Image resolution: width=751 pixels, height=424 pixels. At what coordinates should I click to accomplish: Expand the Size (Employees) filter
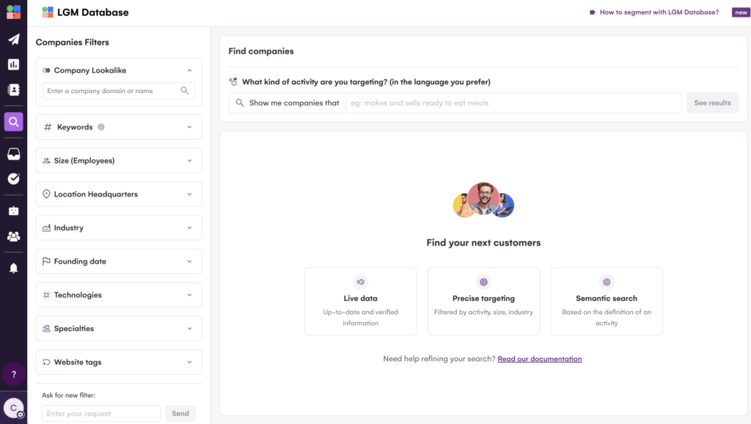pyautogui.click(x=189, y=161)
